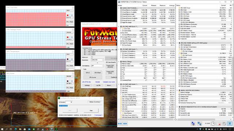Click the threads input field in CPU Burner
This screenshot has width=234, height=131.
point(69,102)
